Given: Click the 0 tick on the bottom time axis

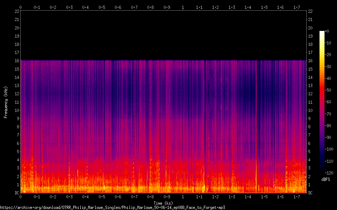Looking at the screenshot, I should tap(21, 196).
